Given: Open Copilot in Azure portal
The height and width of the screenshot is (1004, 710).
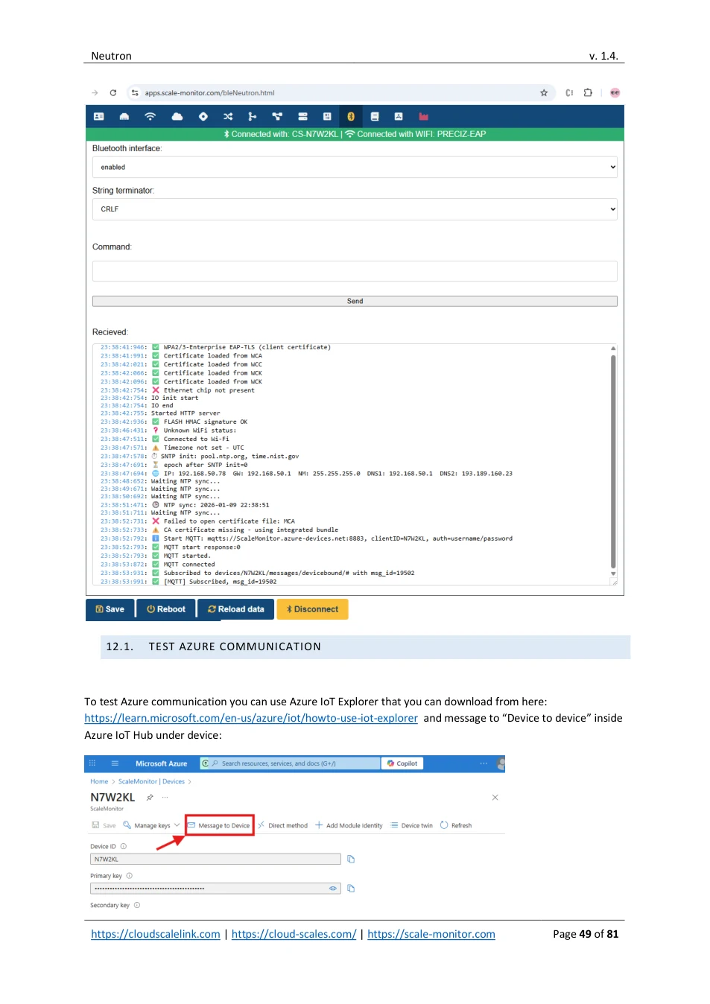Looking at the screenshot, I should click(x=402, y=763).
